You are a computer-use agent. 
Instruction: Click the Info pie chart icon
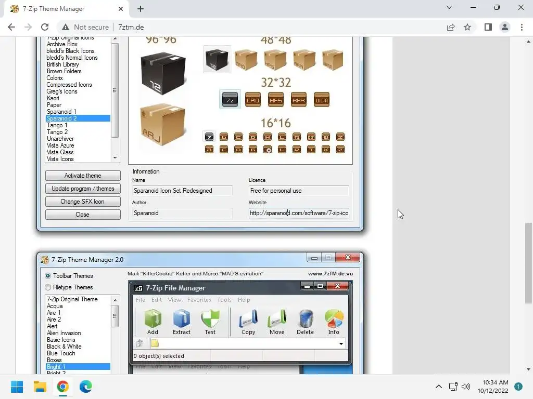tap(334, 319)
